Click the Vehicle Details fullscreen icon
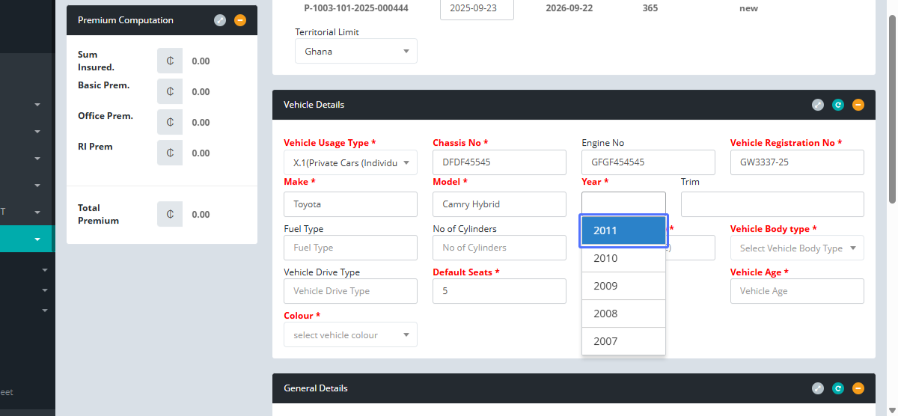This screenshot has width=898, height=416. tap(818, 105)
